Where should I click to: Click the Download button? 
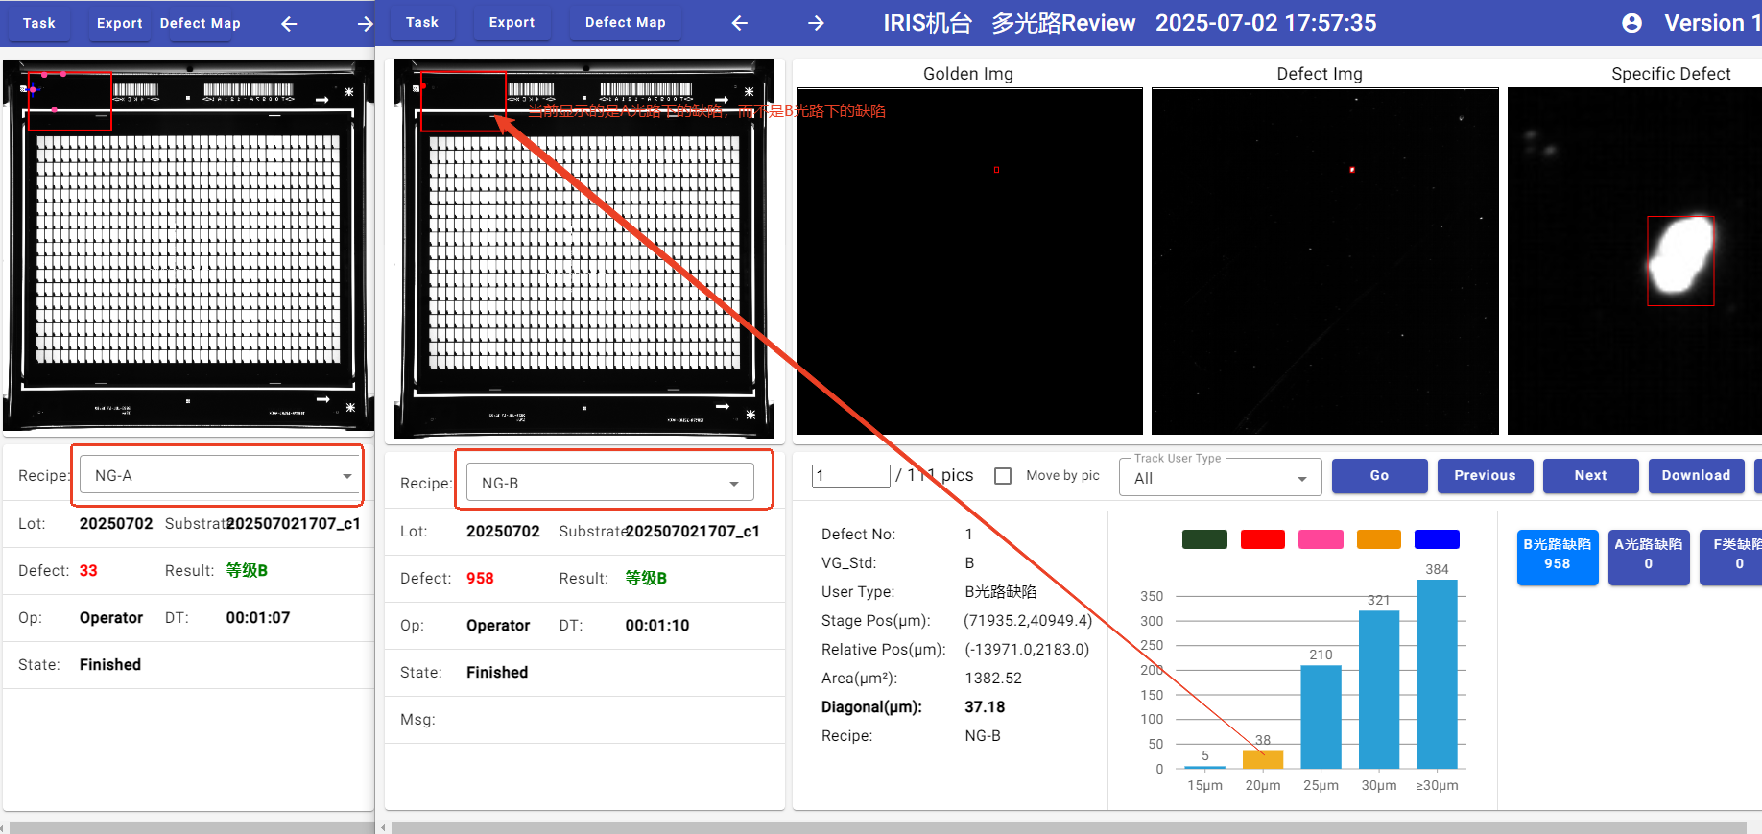pyautogui.click(x=1696, y=475)
